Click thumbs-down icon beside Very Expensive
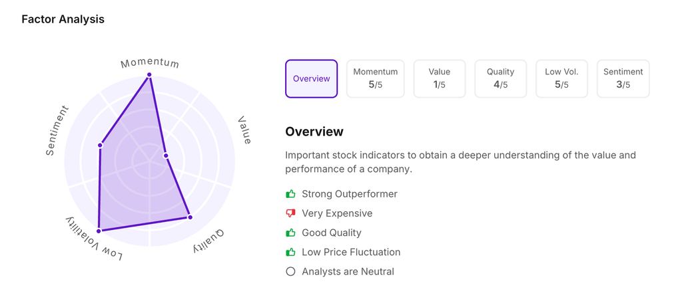Viewport: 682px width, 303px height. tap(290, 213)
